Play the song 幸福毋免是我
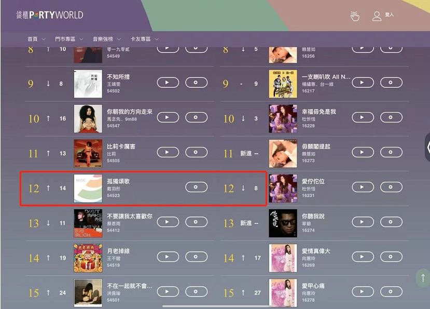Image resolution: width=430 pixels, height=309 pixels. 363,117
